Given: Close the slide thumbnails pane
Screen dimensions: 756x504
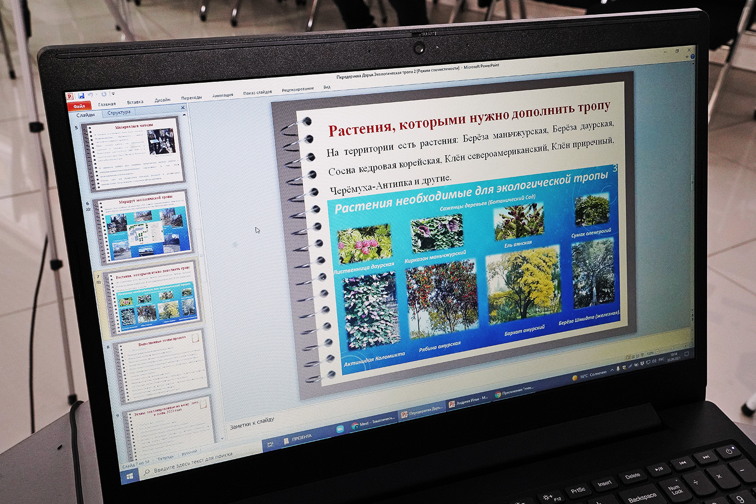Looking at the screenshot, I should tap(183, 108).
